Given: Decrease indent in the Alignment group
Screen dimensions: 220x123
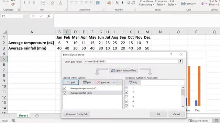Looking at the screenshot, I should coord(86,3).
